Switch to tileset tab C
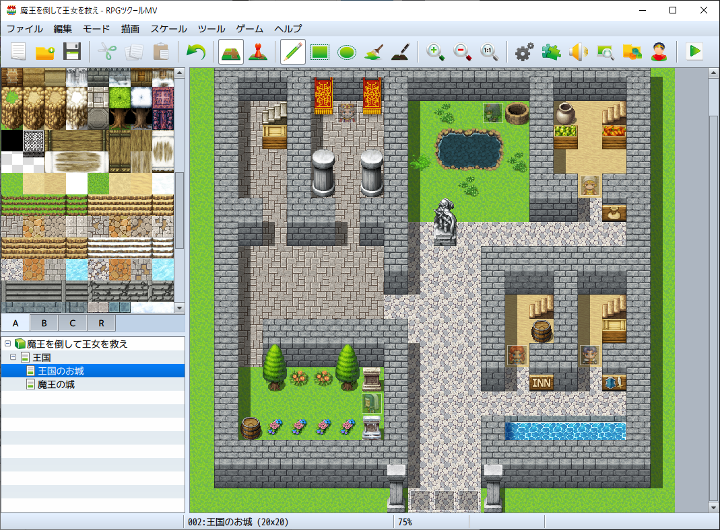 pos(73,324)
